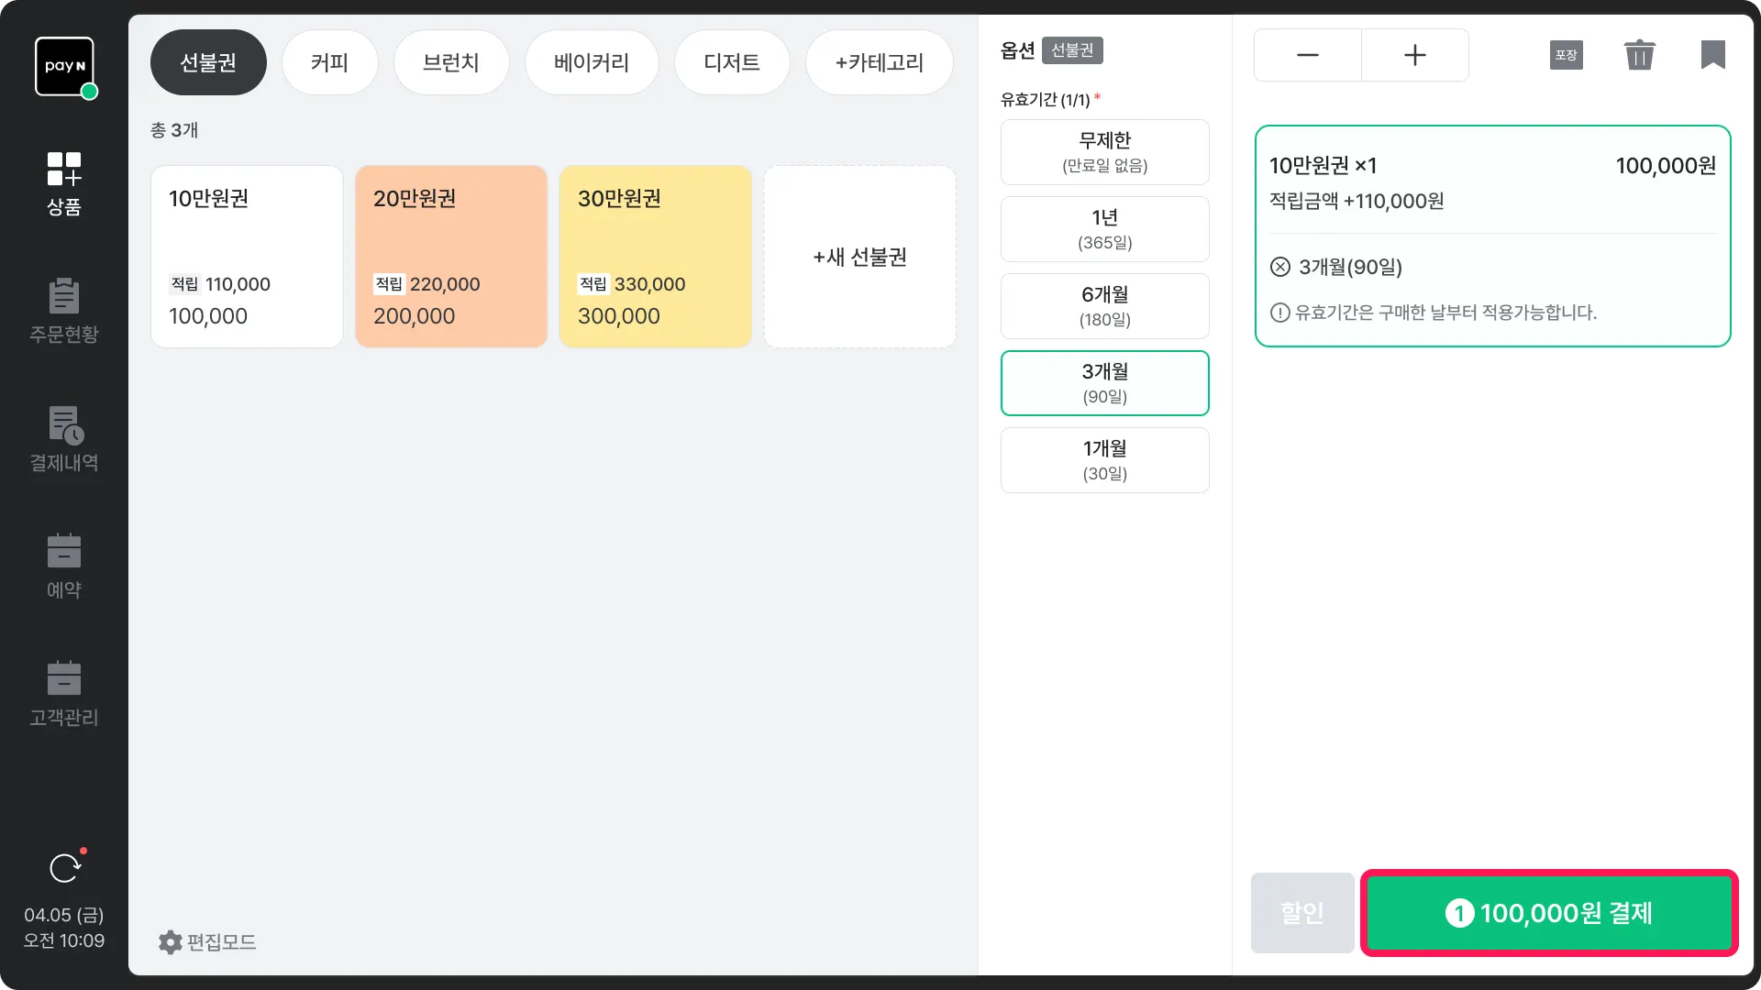Click the trash delete icon
Image resolution: width=1761 pixels, height=990 pixels.
1639,55
